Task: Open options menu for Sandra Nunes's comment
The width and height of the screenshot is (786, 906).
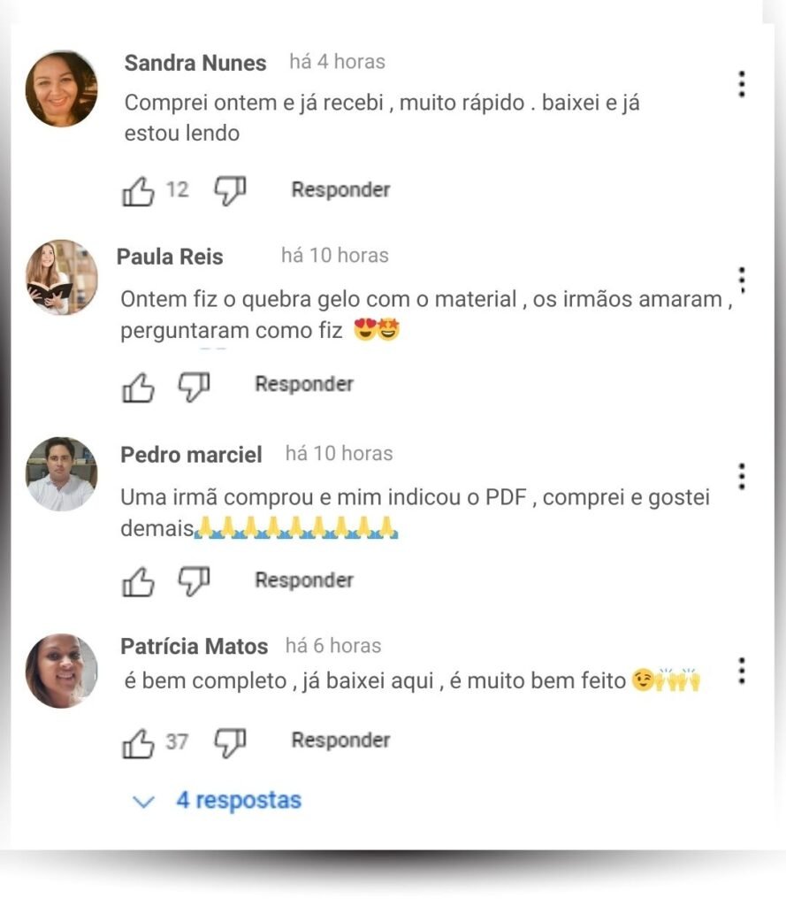Action: (x=742, y=84)
